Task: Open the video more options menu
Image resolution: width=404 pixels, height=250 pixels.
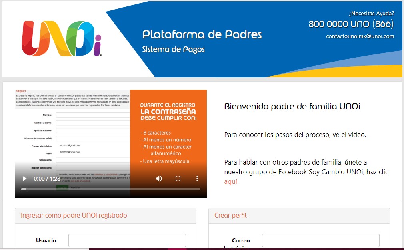Action: (x=197, y=179)
